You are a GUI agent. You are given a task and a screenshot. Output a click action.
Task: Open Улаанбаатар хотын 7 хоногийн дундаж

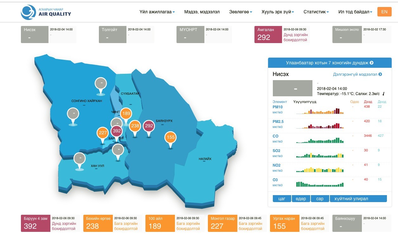pyautogui.click(x=330, y=63)
